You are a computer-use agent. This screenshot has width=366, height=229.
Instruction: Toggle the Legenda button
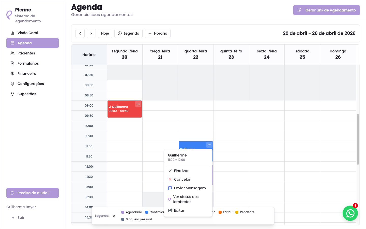pyautogui.click(x=128, y=33)
